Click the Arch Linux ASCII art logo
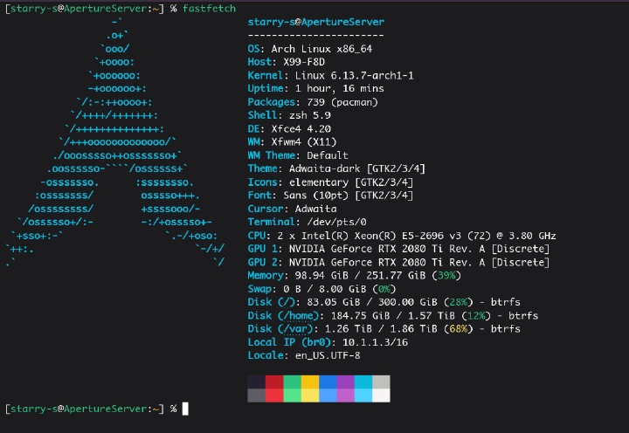The height and width of the screenshot is (433, 629). [x=115, y=142]
